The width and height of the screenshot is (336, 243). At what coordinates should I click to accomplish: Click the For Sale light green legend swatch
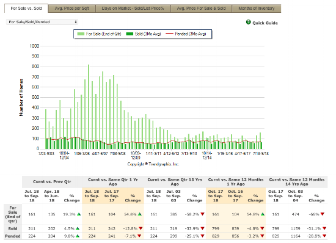(81, 34)
